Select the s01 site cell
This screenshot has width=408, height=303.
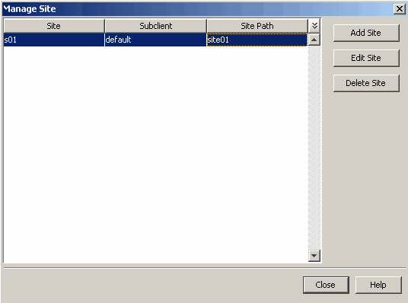point(54,40)
